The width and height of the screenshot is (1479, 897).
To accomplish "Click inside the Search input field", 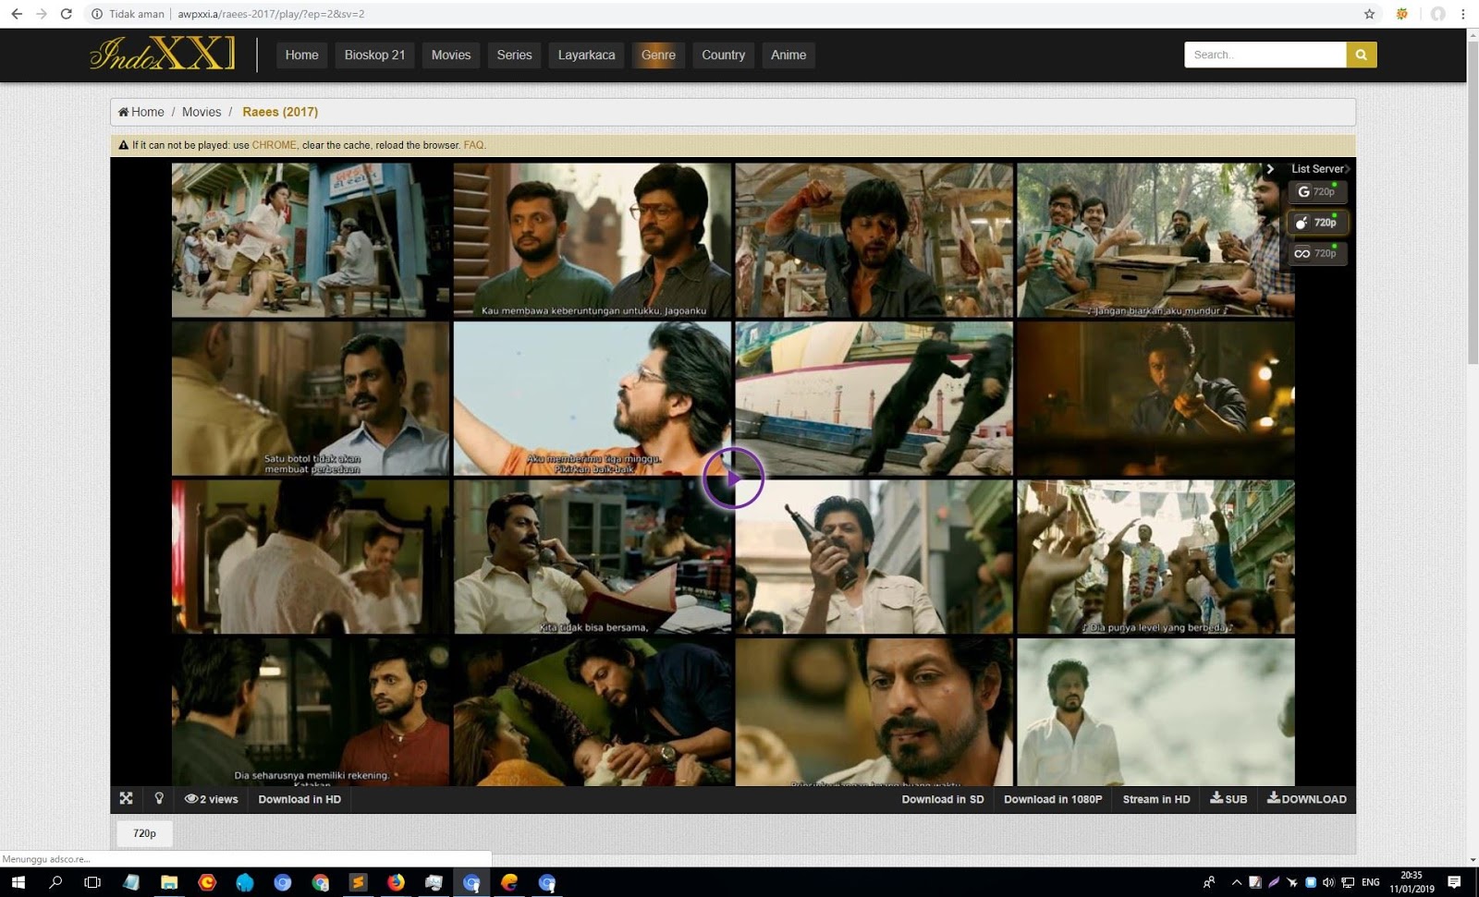I will click(1264, 55).
